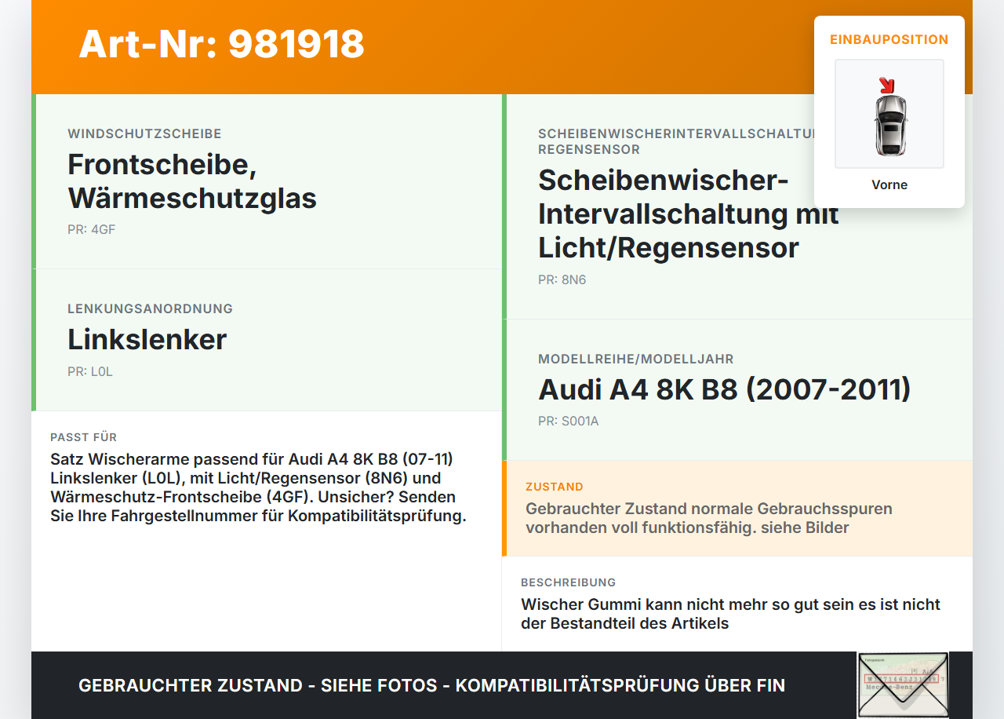Click the Kompatibilitätsprüfung über FIN banner text
The width and height of the screenshot is (1004, 719).
pyautogui.click(x=431, y=684)
